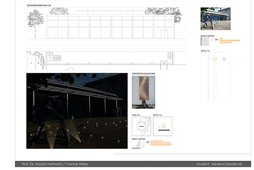Click the accent lighting fixture symbol icon

[x=212, y=40]
